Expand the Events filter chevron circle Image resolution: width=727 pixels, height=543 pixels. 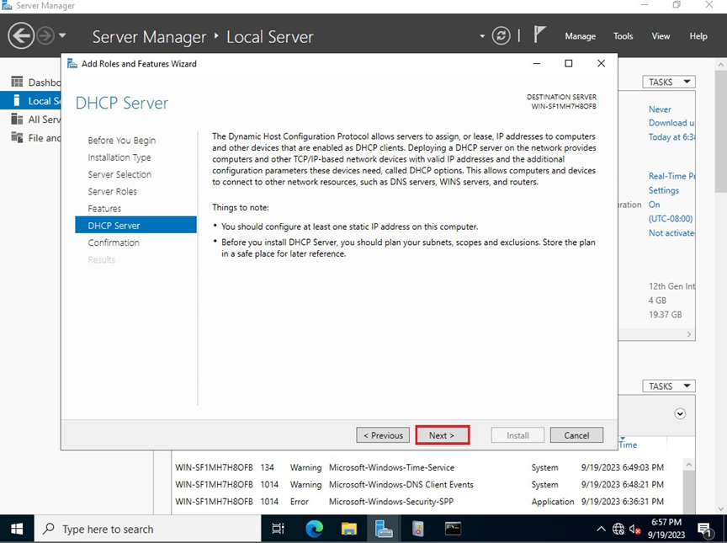680,413
